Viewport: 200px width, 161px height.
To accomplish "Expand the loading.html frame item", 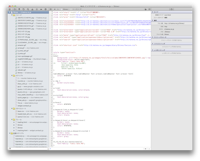I will (14, 122).
